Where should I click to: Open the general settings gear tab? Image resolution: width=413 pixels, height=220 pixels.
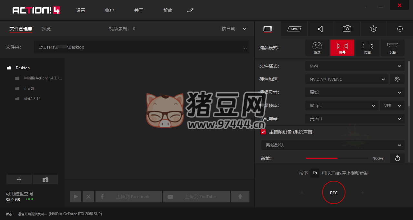click(x=400, y=29)
